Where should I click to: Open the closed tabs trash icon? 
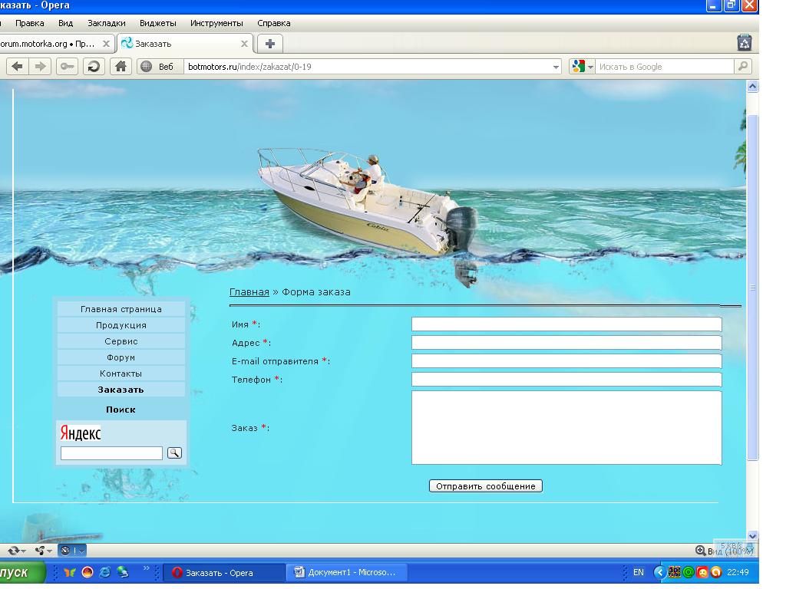[x=743, y=43]
